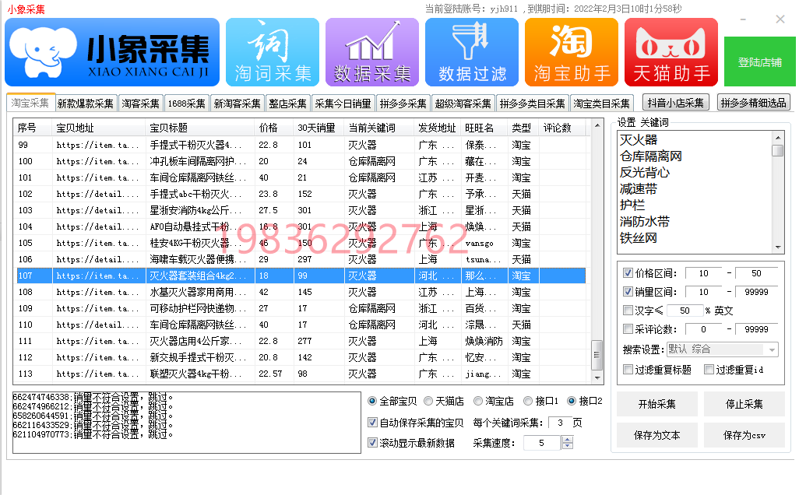Viewport: 799px width, 495px height.
Task: Select keyword 仓库隔离网 in keyword list
Action: click(x=651, y=156)
